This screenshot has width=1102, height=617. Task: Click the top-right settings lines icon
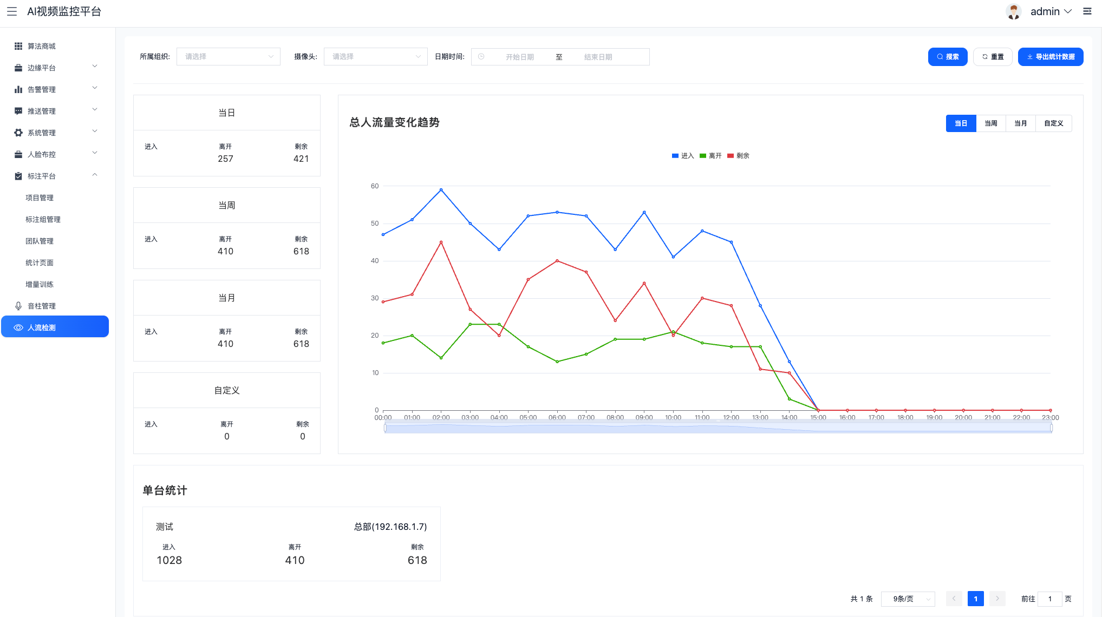pyautogui.click(x=1087, y=11)
